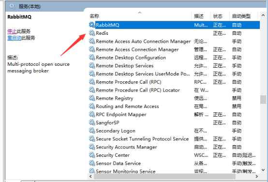Select the Security Center name
This screenshot has height=182, width=268.
coord(113,155)
